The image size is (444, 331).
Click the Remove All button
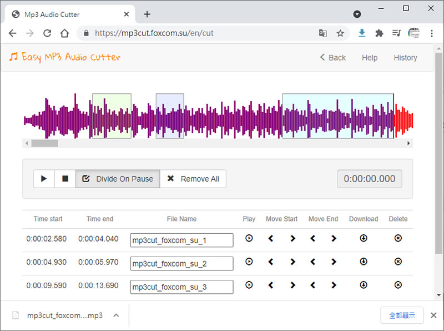point(193,179)
